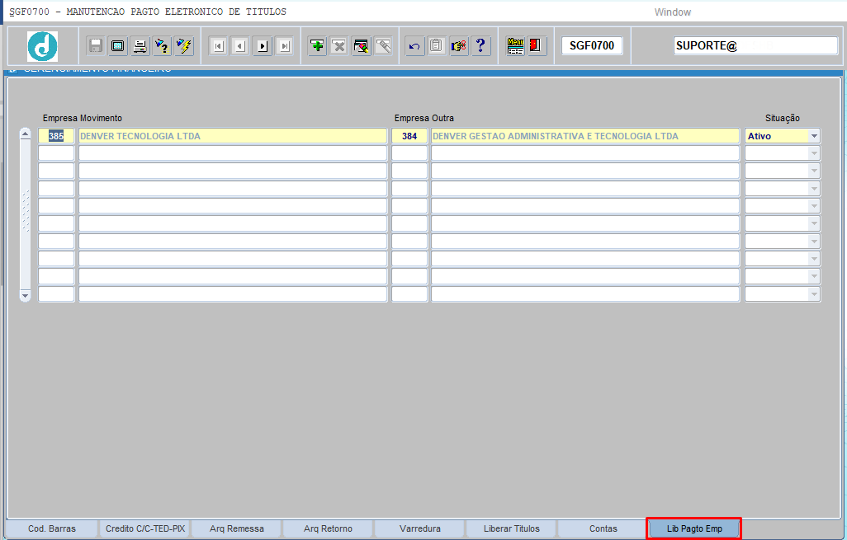This screenshot has height=540, width=847.
Task: Click the Undo arrow icon
Action: tap(414, 46)
